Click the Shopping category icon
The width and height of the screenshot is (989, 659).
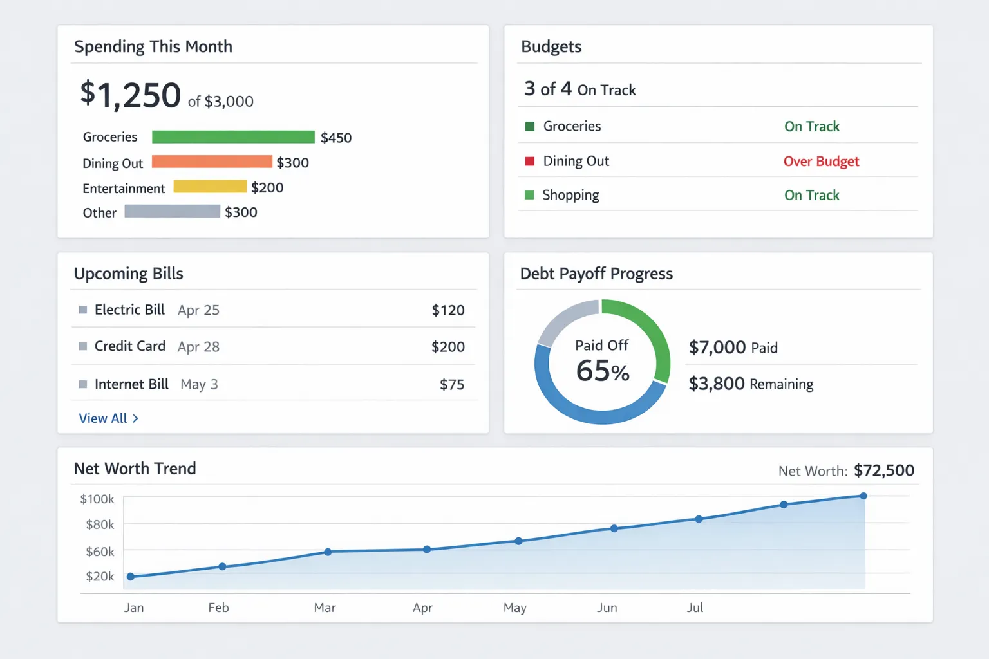pos(529,194)
